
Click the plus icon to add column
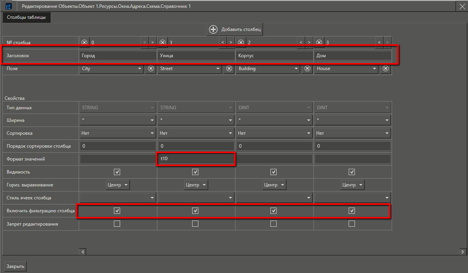pos(213,29)
